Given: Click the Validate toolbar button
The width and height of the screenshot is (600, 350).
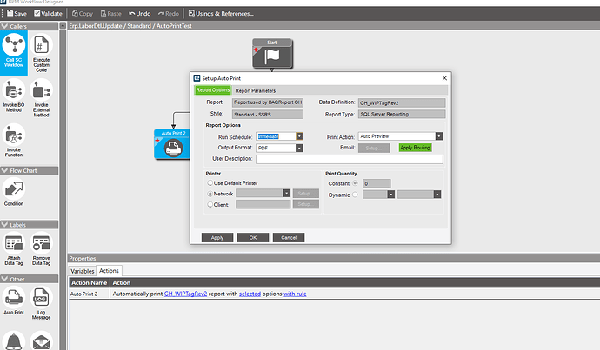Looking at the screenshot, I should pos(48,13).
